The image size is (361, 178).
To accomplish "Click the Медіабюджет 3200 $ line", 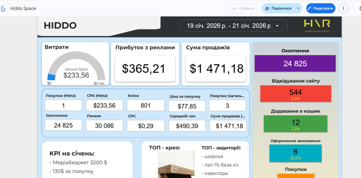I will point(78,162).
